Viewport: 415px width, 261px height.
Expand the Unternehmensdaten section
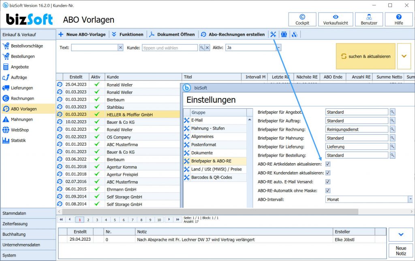pos(28,245)
